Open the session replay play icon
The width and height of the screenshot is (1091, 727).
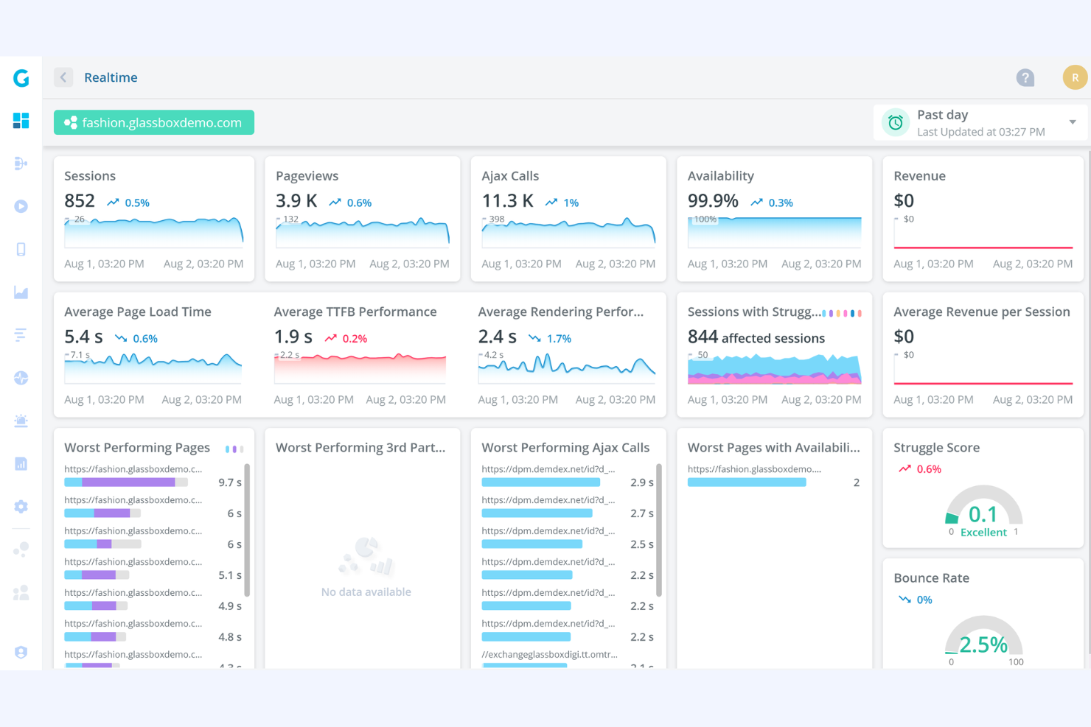[20, 206]
